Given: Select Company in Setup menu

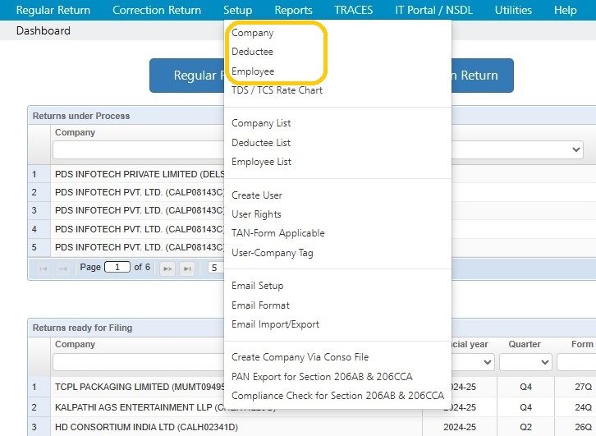Looking at the screenshot, I should point(252,33).
